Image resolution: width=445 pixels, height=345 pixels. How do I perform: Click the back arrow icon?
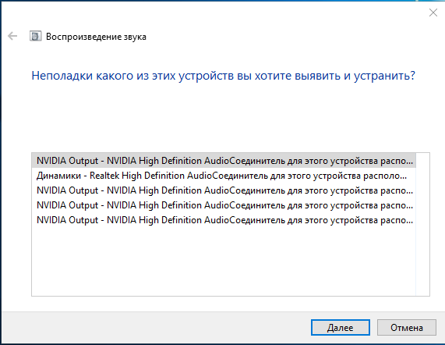pos(12,36)
